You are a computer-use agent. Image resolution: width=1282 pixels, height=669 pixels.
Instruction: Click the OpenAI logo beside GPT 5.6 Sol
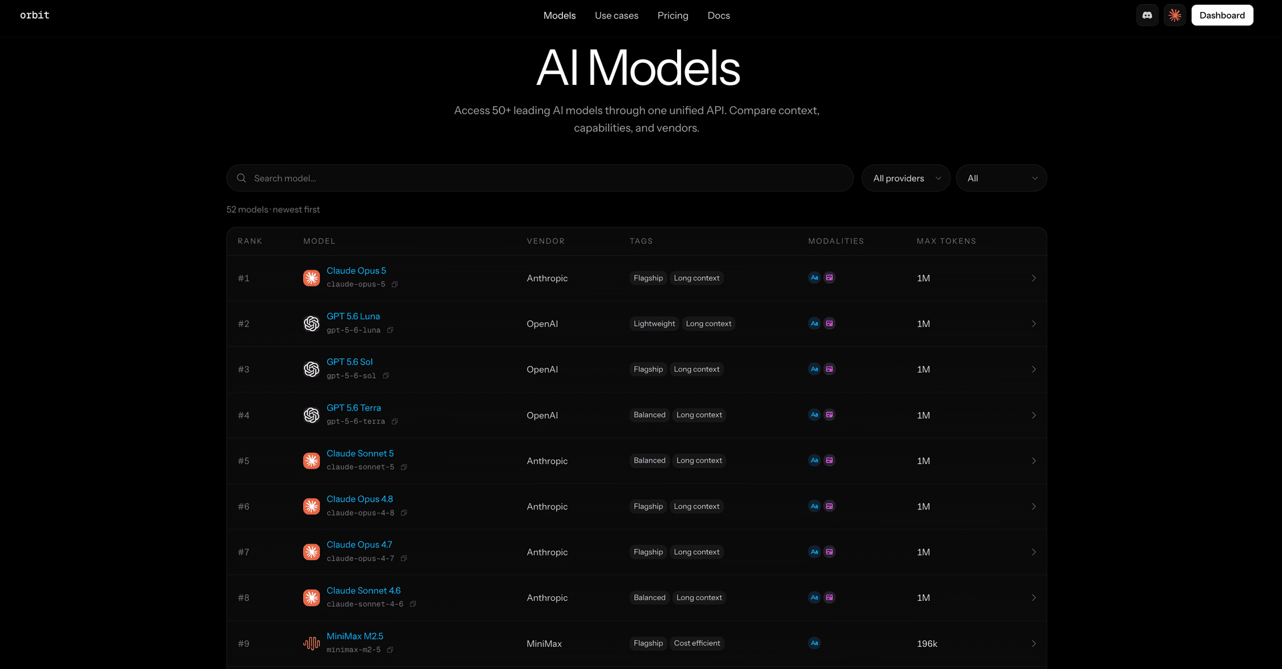311,369
